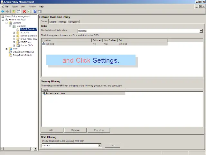Viewport: 206px width, 155px height.
Task: Toggle the Show/Hide console tree icon
Action: click(x=18, y=12)
